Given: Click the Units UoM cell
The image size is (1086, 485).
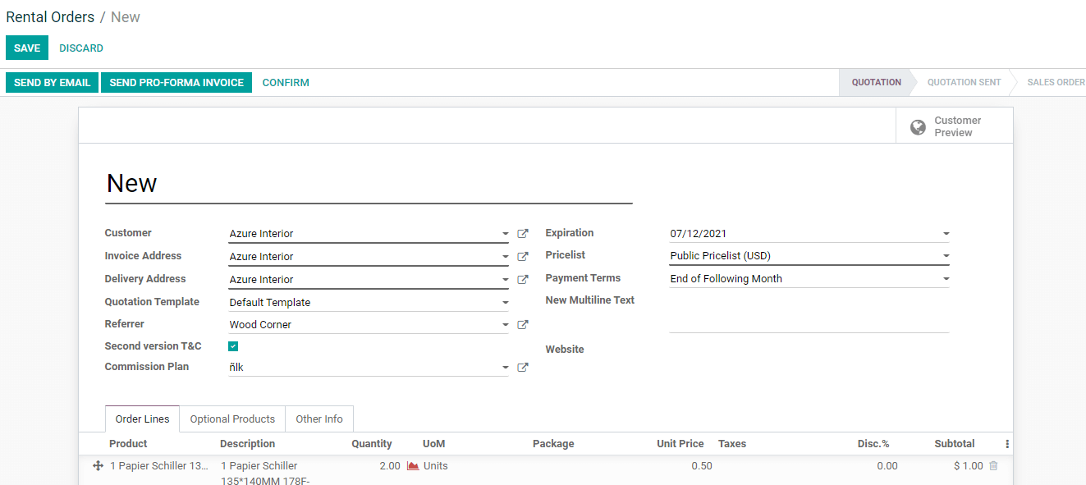Looking at the screenshot, I should pos(436,466).
